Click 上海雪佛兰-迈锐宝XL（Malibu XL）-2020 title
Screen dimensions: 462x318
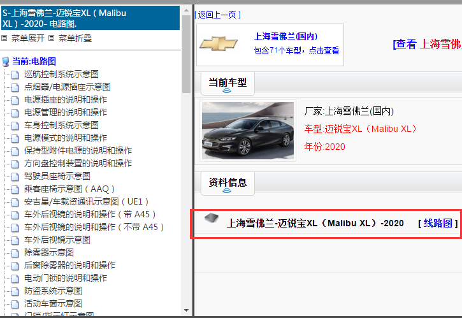tap(315, 223)
